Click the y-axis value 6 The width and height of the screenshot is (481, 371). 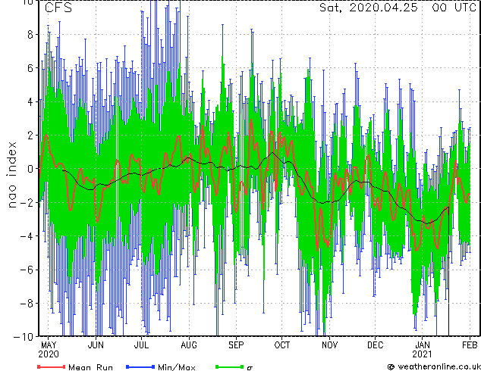click(30, 68)
